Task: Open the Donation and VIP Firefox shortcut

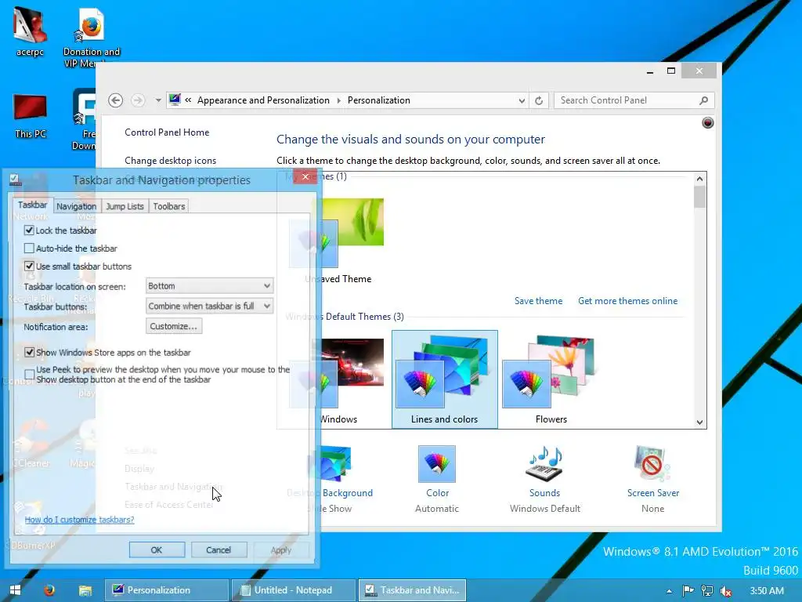Action: point(91,37)
